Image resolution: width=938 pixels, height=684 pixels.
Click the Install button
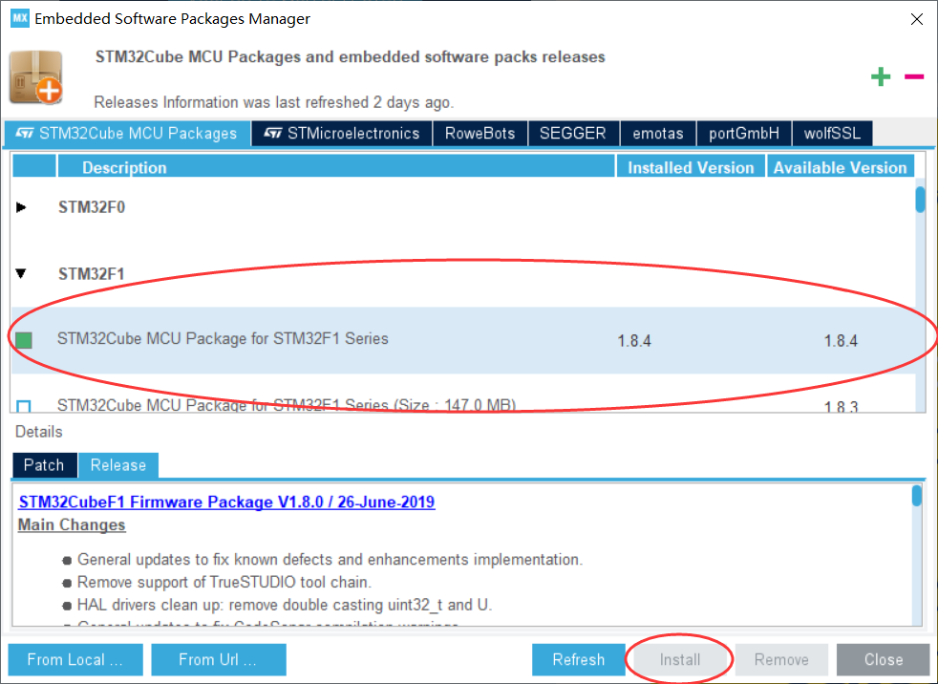679,659
